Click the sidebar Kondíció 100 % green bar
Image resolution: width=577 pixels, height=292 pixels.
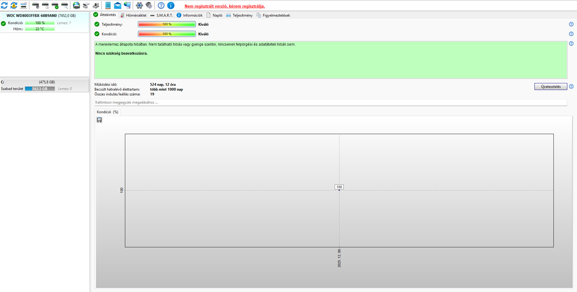40,23
